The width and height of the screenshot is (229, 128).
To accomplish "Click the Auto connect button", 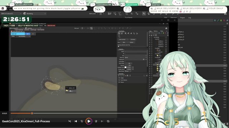I will 123,39.
